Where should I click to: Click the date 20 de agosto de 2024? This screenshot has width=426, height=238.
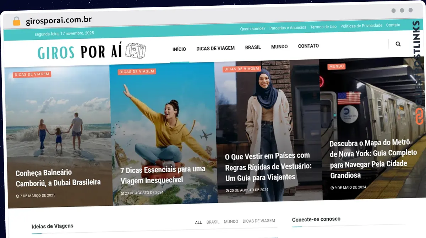pos(249,190)
